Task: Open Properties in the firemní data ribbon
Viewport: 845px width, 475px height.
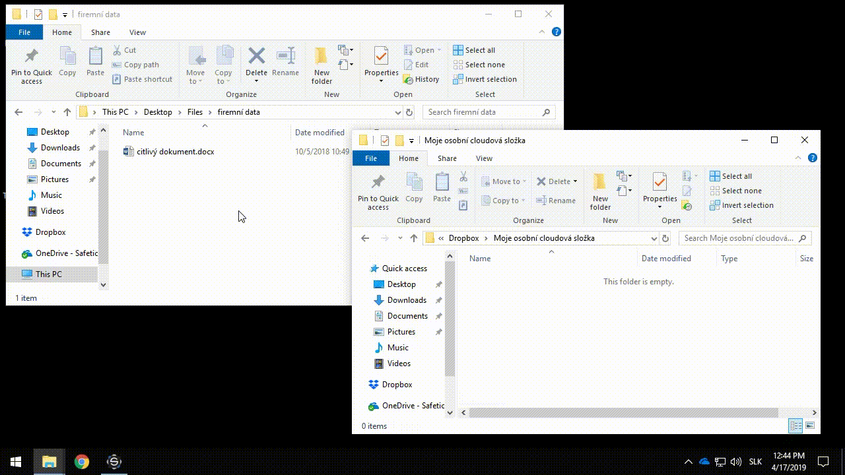Action: point(381,60)
